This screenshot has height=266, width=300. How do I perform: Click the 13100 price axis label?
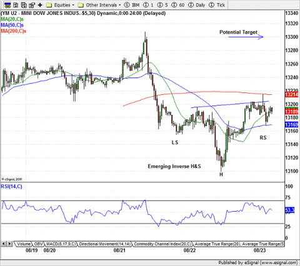pyautogui.click(x=292, y=171)
